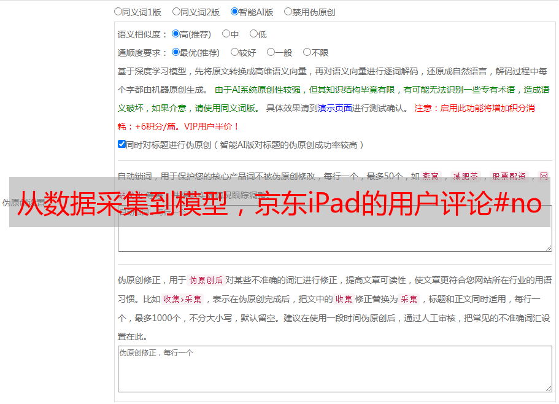This screenshot has height=404, width=559.
Task: Set 通顺度要求 to 较好
Action: tap(234, 52)
